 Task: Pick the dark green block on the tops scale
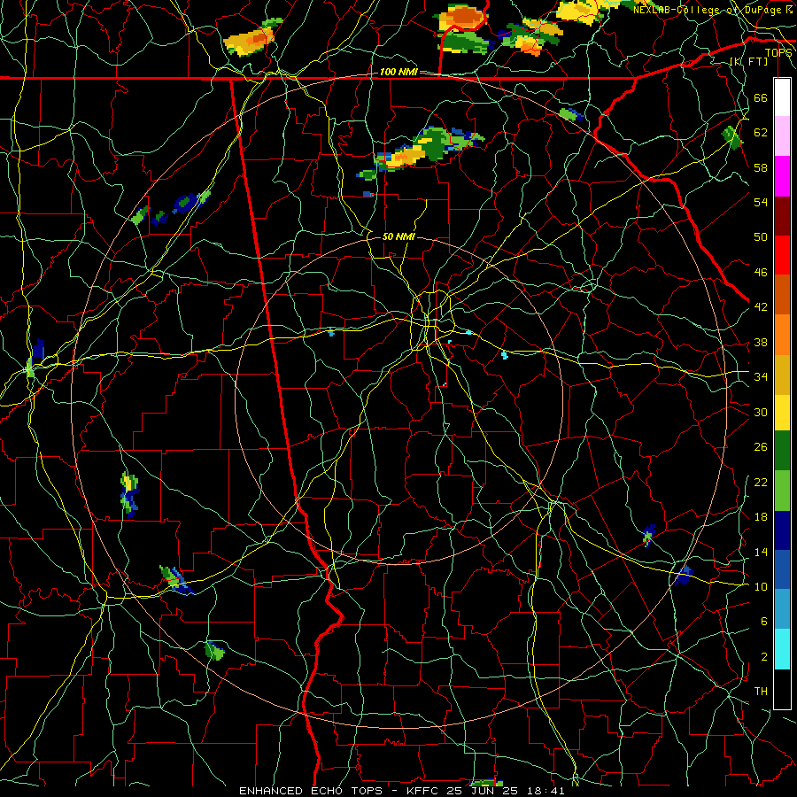782,451
